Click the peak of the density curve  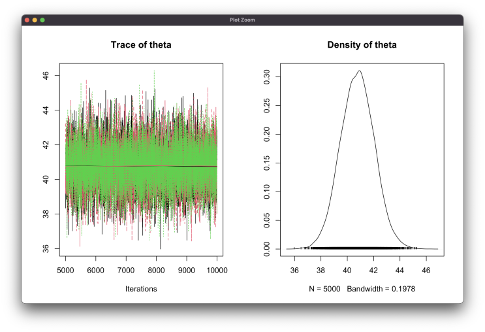pyautogui.click(x=359, y=71)
